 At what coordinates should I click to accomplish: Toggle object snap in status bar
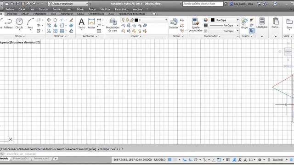pyautogui.click(x=219, y=160)
